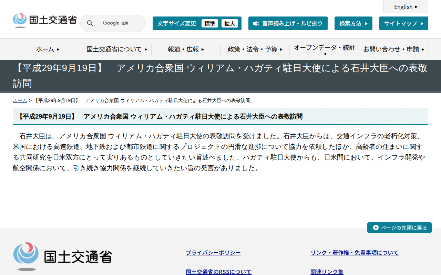Viewport: 441px width, 275px height.
Task: Click the dark banner page title
Action: click(x=220, y=76)
